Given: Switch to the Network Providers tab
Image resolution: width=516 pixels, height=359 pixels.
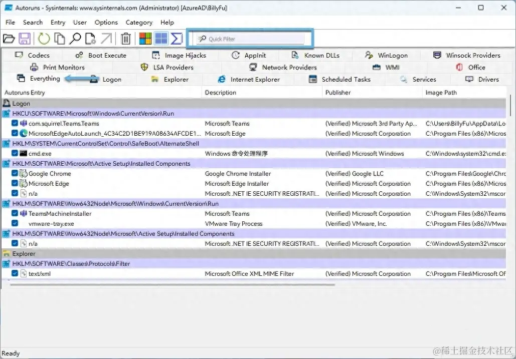Looking at the screenshot, I should 283,67.
